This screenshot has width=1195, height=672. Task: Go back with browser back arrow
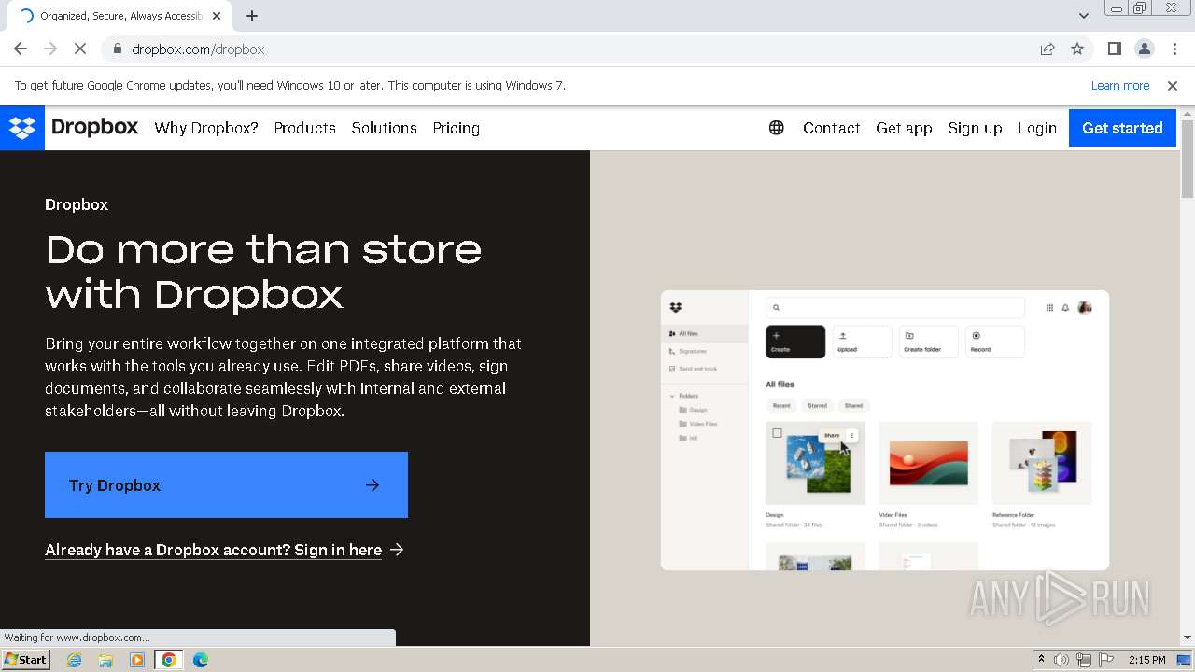21,49
